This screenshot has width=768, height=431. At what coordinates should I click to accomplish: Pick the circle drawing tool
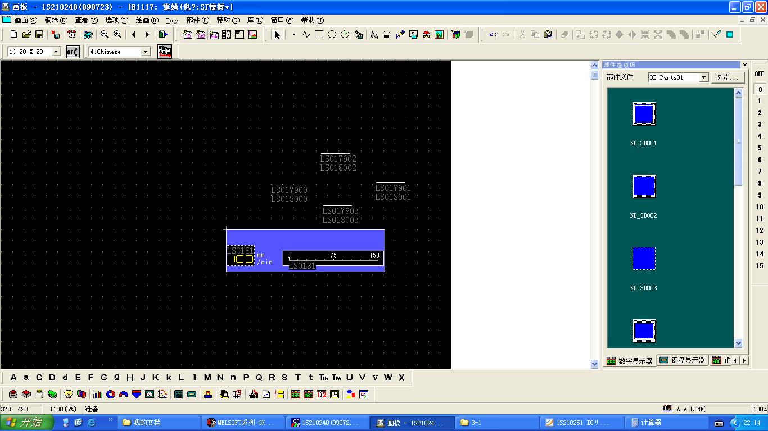(332, 35)
